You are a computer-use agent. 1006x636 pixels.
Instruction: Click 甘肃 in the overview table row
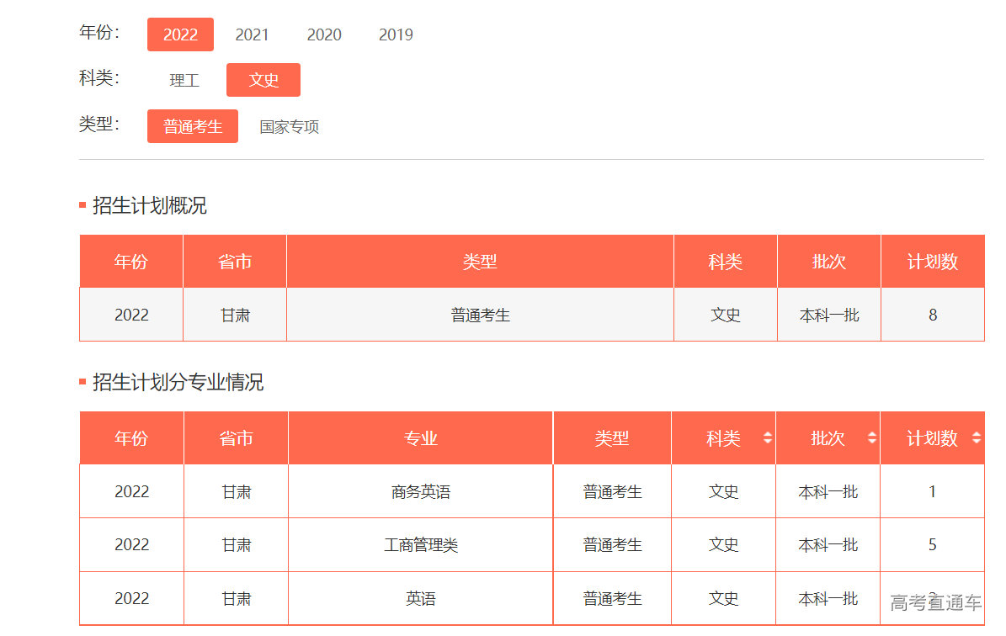pos(235,315)
